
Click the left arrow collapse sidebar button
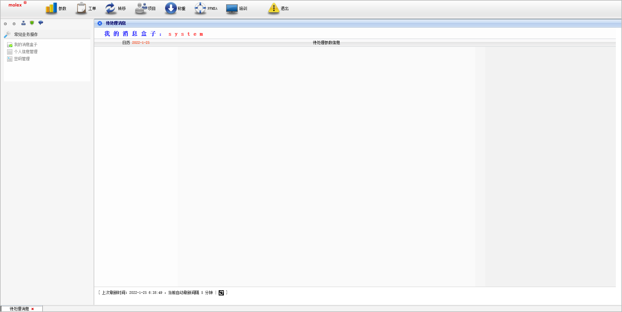[6, 24]
